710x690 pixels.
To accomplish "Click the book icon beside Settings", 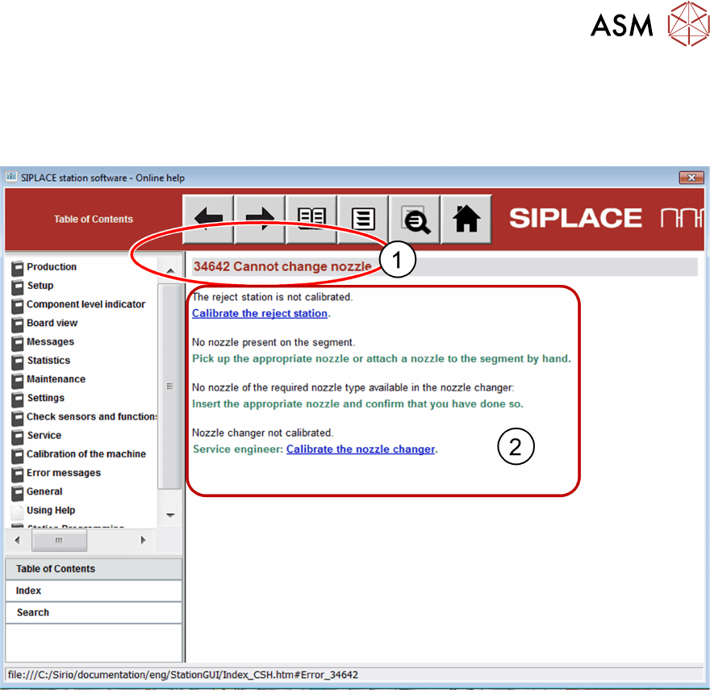I will point(17,399).
